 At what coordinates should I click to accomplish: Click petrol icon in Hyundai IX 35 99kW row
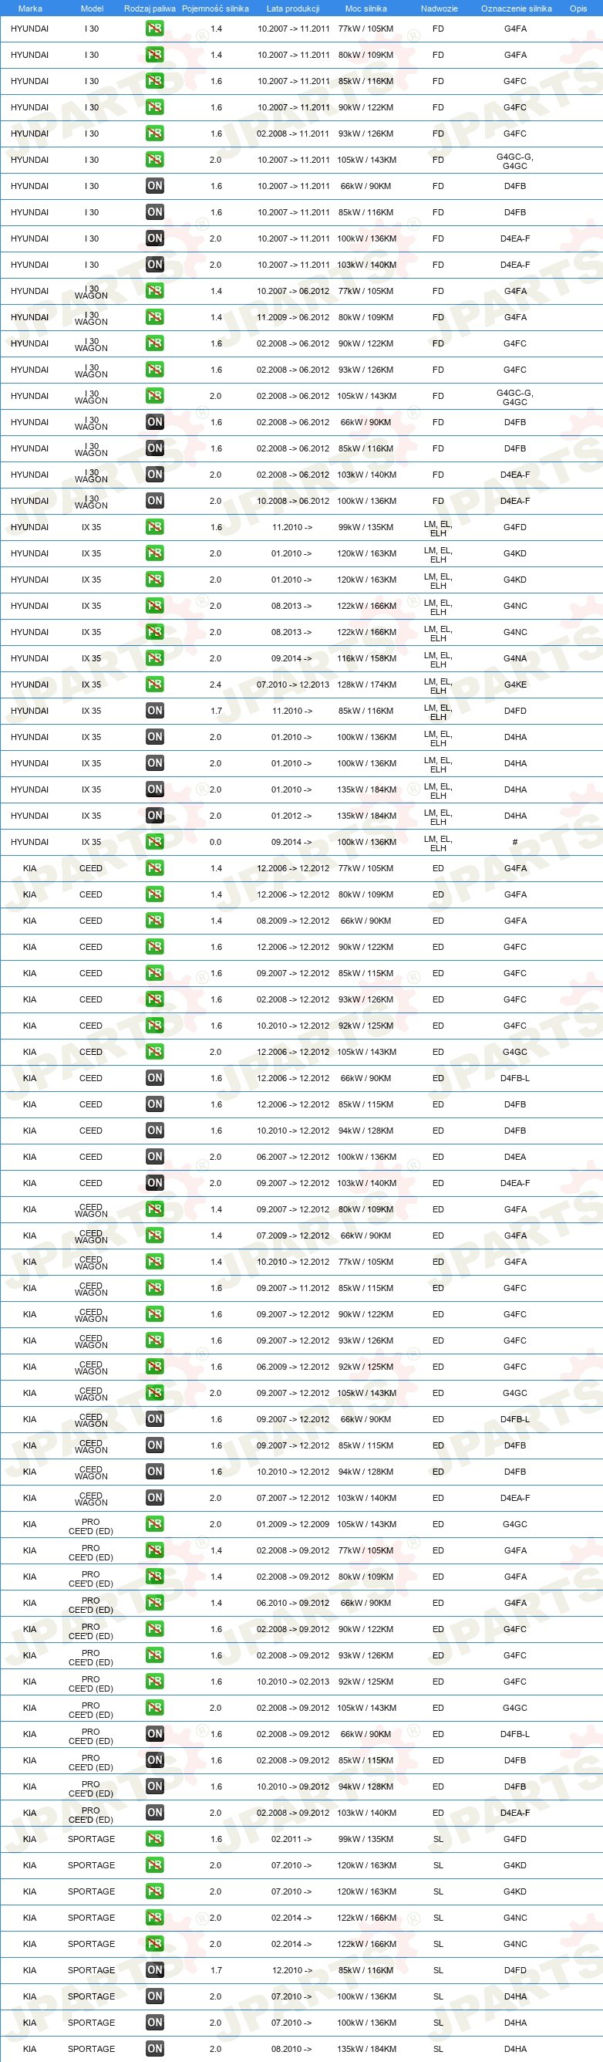point(154,528)
